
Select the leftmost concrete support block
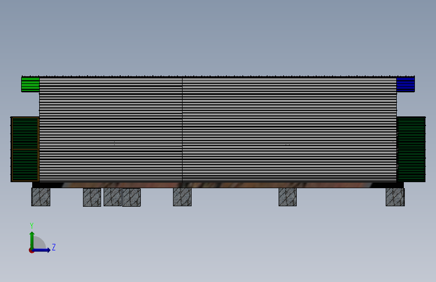41,197
